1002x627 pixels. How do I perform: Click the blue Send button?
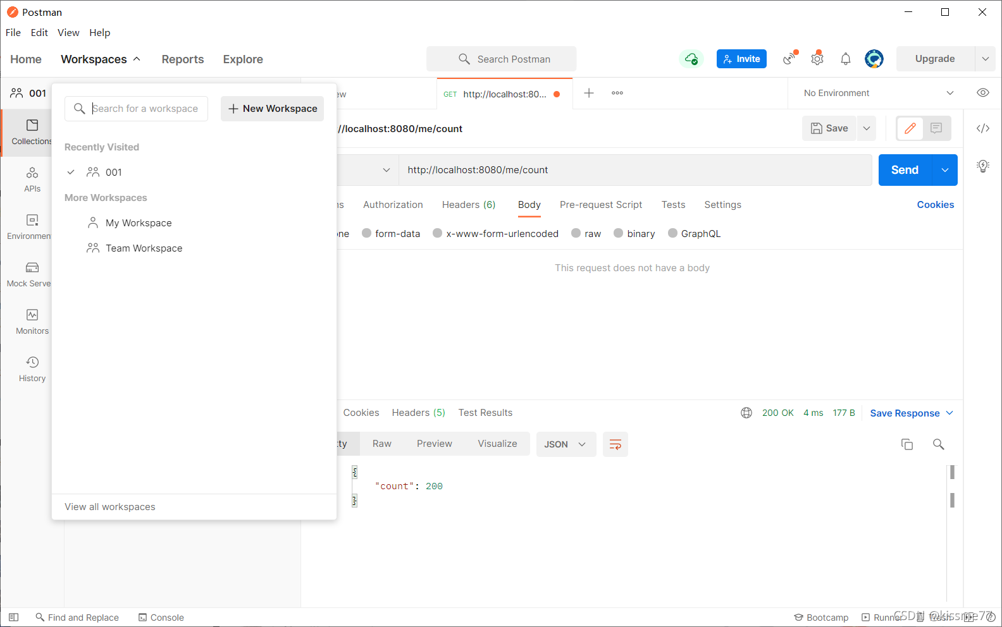905,170
